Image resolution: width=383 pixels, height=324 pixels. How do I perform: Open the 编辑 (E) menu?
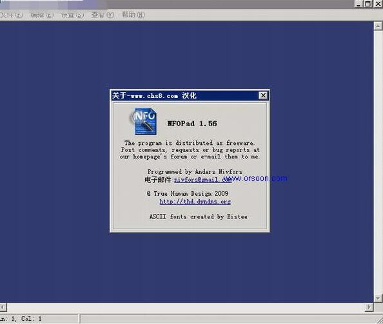pyautogui.click(x=42, y=15)
